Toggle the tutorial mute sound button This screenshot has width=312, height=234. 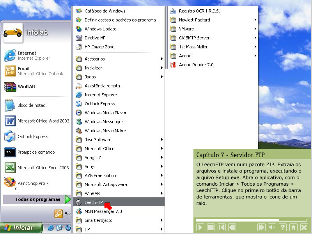point(272,227)
